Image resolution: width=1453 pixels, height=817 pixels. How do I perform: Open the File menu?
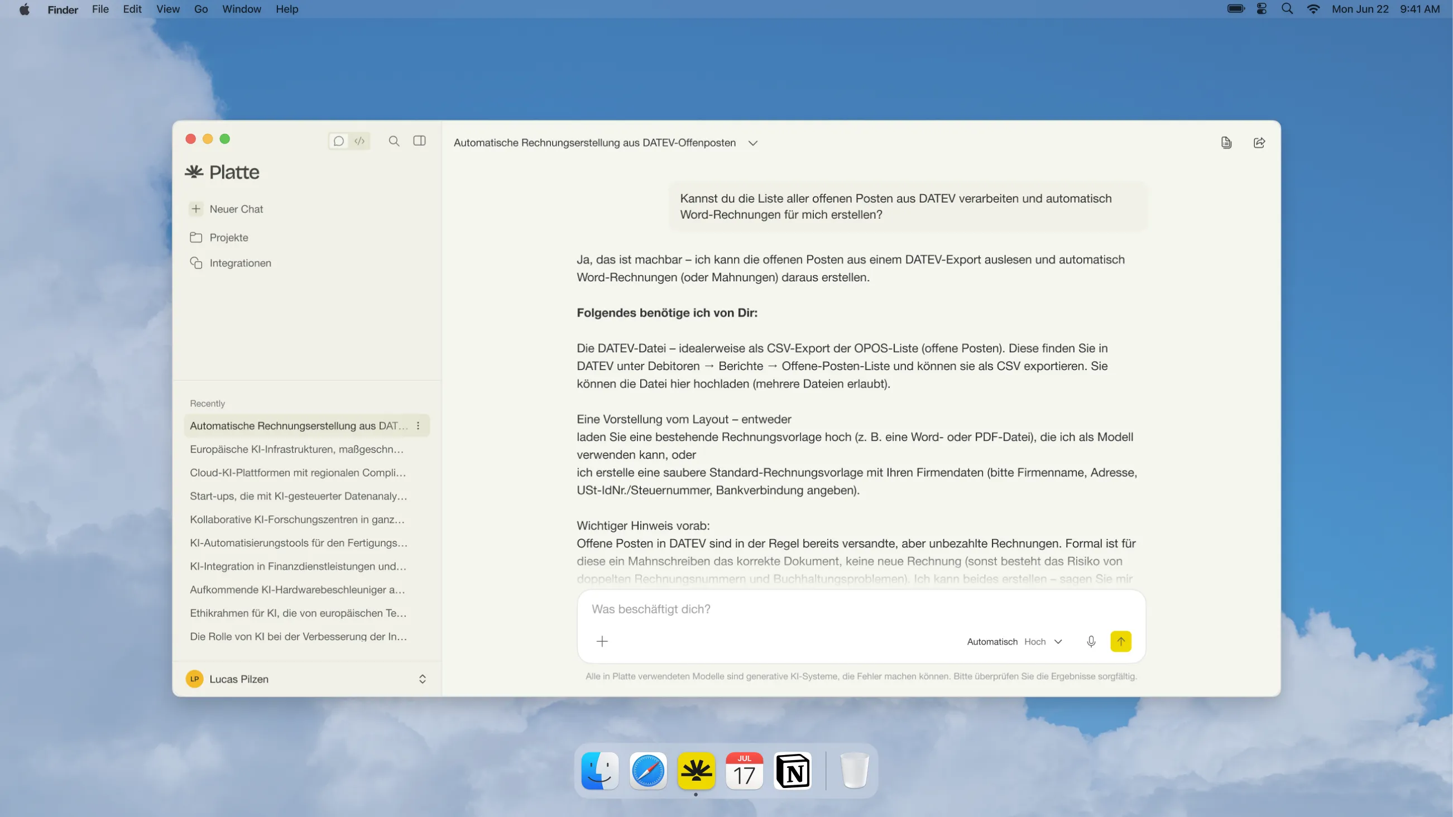pos(100,9)
